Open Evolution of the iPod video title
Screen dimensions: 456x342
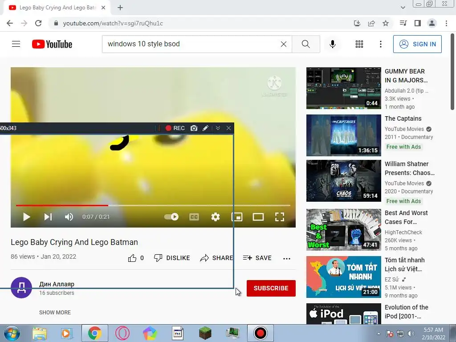coord(406,311)
